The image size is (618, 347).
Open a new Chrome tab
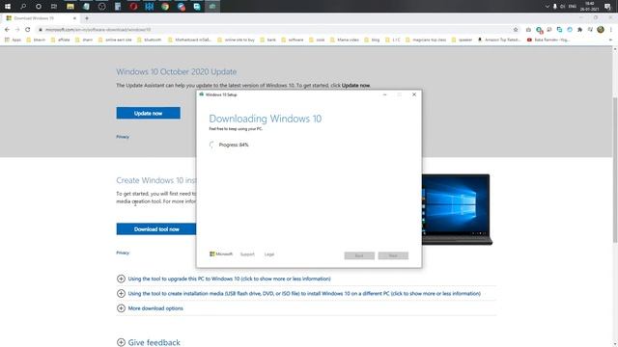point(87,18)
